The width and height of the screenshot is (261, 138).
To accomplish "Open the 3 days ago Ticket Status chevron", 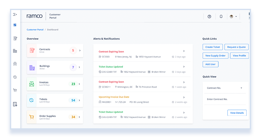I will point(184,67).
